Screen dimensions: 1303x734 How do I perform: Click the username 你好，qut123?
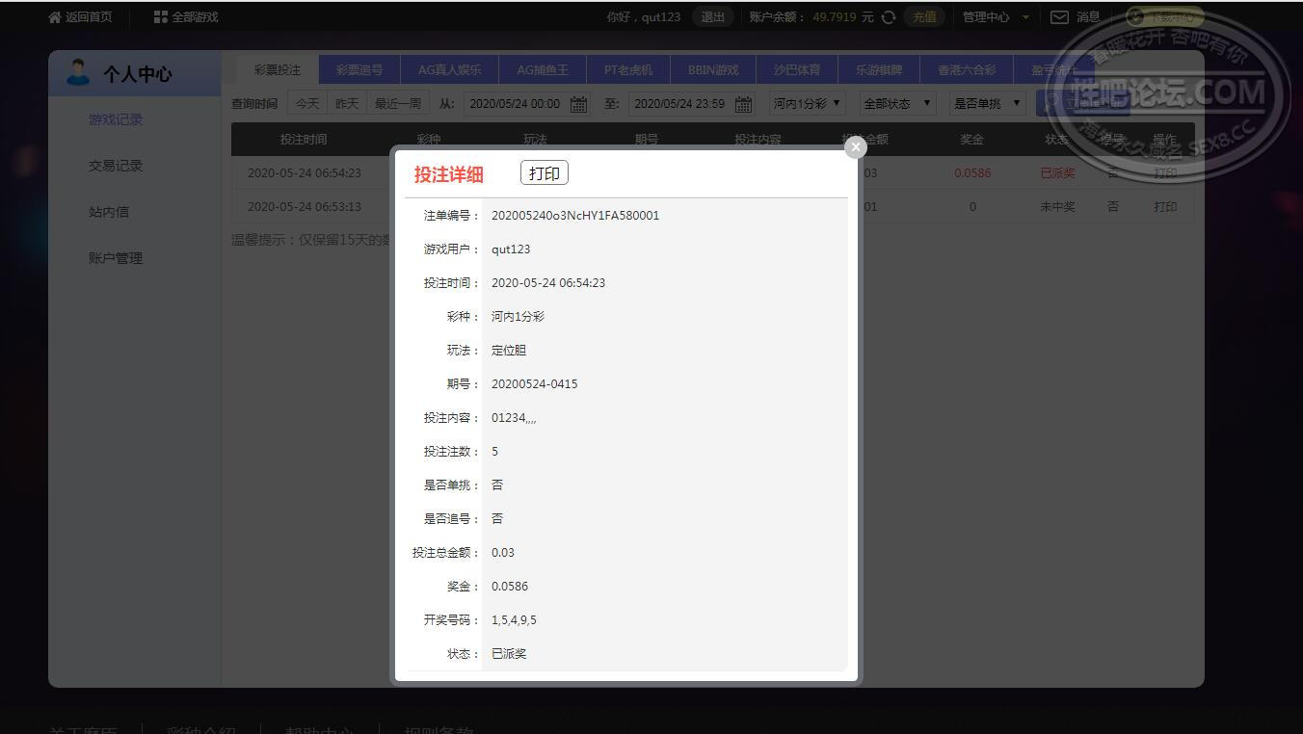point(644,17)
